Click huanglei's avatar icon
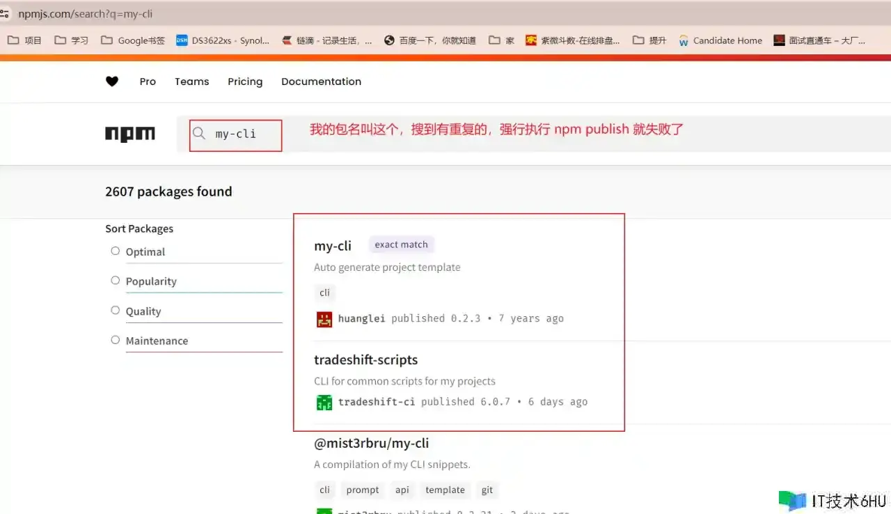The height and width of the screenshot is (514, 891). (x=324, y=319)
